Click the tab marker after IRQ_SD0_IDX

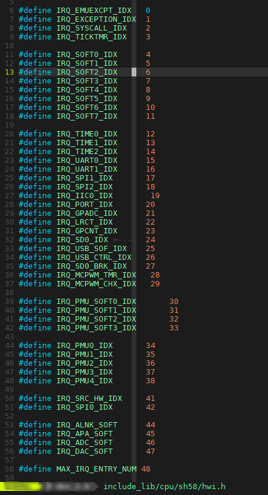pos(122,240)
